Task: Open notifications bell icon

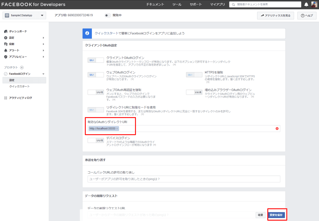Action: 306,5
